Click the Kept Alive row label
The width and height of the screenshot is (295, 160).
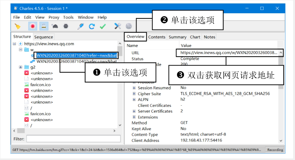[x=141, y=129]
